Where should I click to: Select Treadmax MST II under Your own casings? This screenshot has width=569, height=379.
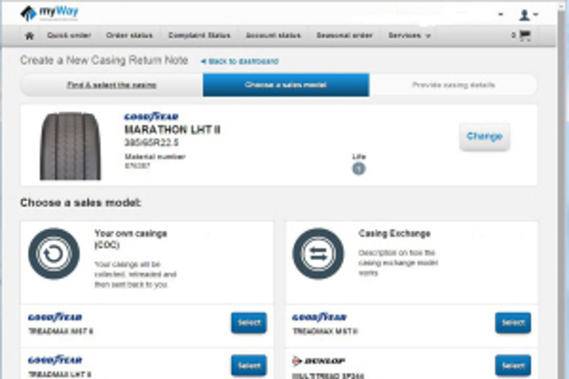(249, 322)
